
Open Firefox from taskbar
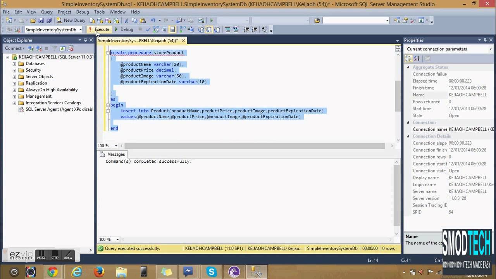coord(99,272)
